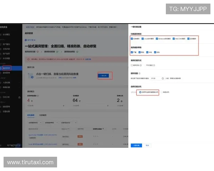Click the info icon next to timeout settings
The width and height of the screenshot is (214, 171).
pyautogui.click(x=139, y=73)
